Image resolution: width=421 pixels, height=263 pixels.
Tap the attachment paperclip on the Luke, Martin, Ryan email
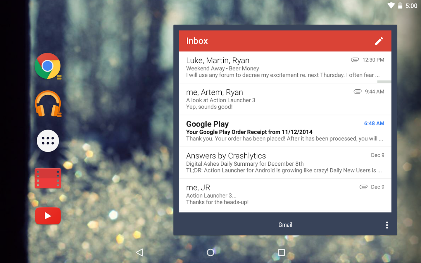355,60
